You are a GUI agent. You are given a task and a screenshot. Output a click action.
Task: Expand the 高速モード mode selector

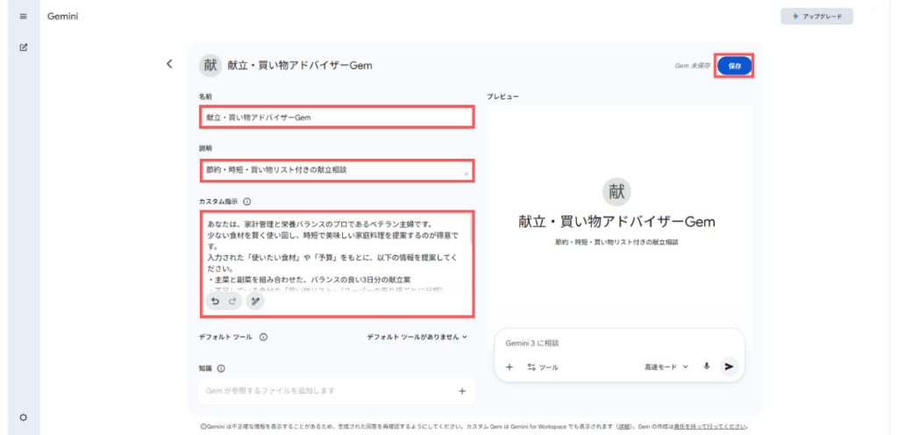coord(666,367)
